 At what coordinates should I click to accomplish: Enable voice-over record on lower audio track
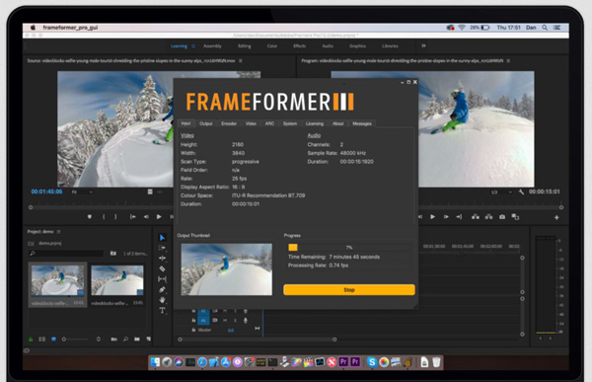point(246,321)
